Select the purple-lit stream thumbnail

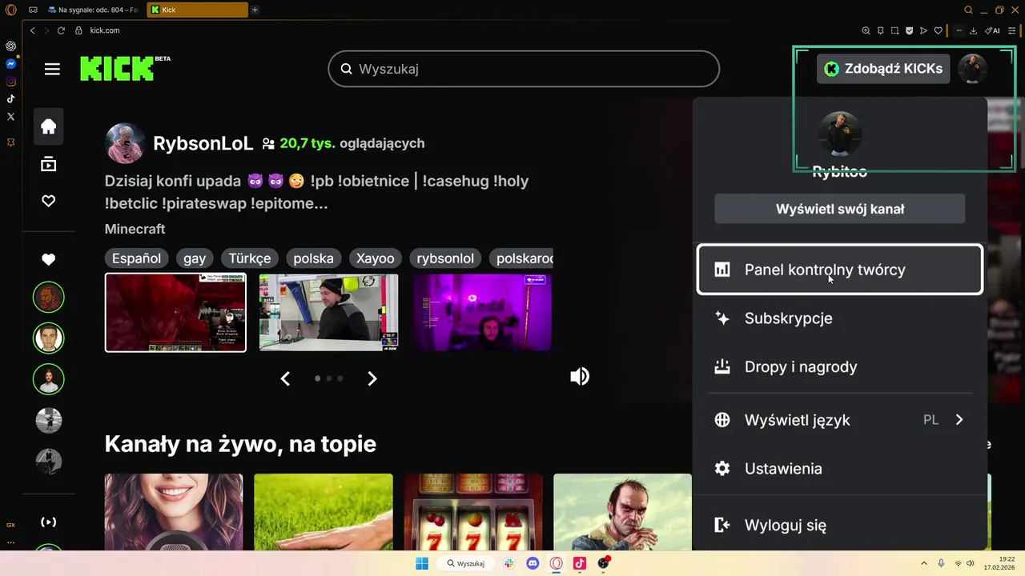(x=482, y=313)
